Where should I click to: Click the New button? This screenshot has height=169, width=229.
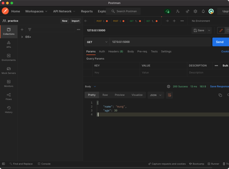click(65, 21)
